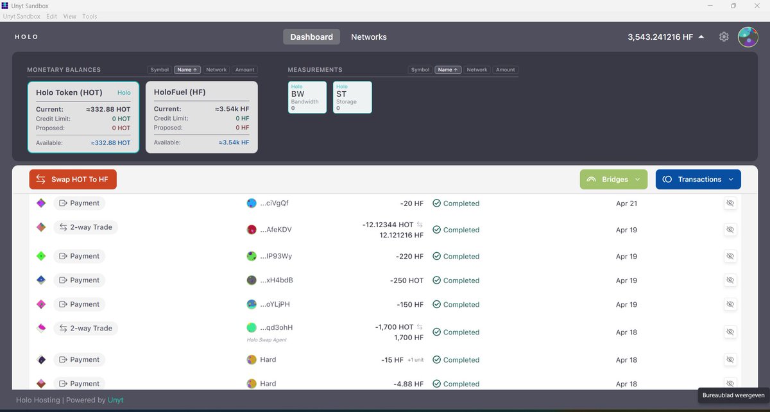Sort monetary balances by Amount

[244, 69]
